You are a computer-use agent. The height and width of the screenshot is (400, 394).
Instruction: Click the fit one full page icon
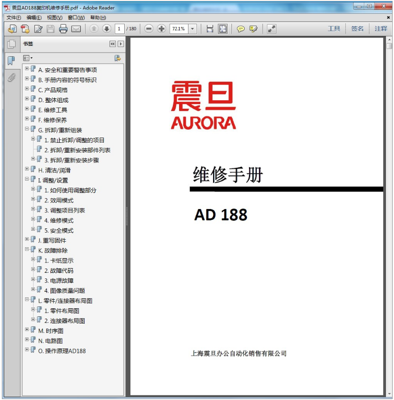tap(223, 29)
